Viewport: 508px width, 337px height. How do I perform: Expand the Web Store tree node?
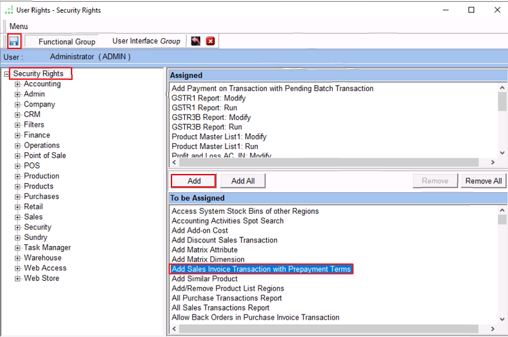pos(18,279)
